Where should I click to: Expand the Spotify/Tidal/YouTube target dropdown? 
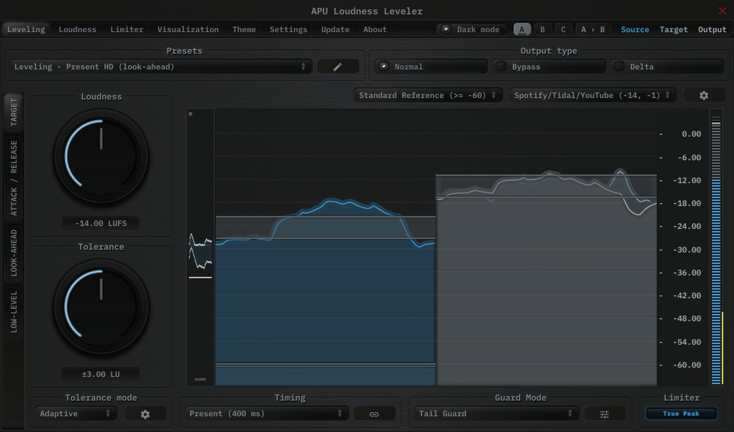tap(592, 95)
